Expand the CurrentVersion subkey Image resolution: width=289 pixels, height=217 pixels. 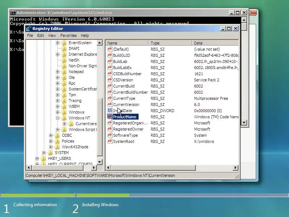pos(65,124)
